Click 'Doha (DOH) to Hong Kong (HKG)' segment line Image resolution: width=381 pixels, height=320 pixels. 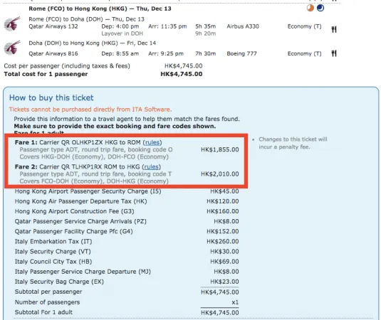click(93, 43)
